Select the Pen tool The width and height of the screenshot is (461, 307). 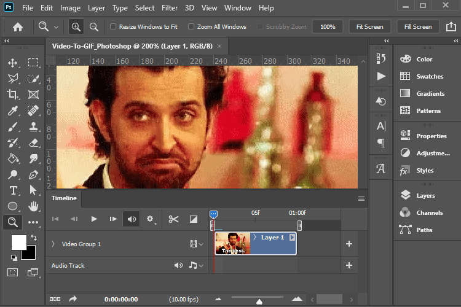tap(33, 174)
